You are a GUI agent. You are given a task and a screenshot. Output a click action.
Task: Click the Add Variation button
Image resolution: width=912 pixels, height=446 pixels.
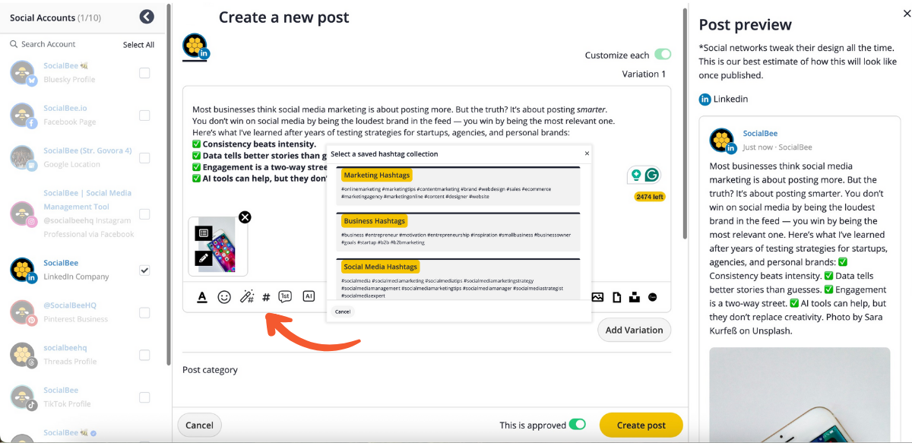[634, 330]
